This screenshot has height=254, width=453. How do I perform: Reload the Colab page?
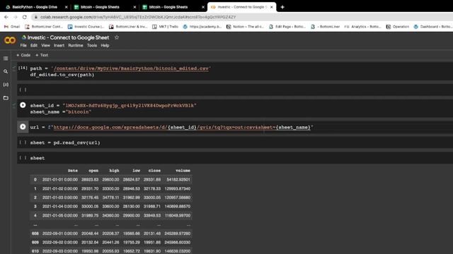click(x=25, y=17)
